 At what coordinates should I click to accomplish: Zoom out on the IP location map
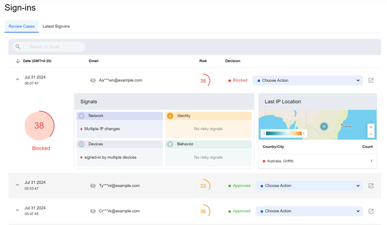[x=371, y=134]
